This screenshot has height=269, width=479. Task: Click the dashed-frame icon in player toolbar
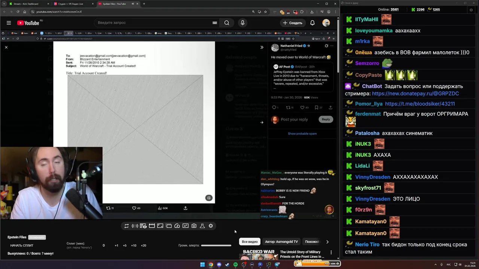click(168, 226)
